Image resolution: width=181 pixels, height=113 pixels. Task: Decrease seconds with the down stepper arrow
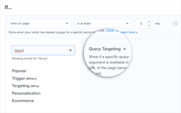coord(149,26)
